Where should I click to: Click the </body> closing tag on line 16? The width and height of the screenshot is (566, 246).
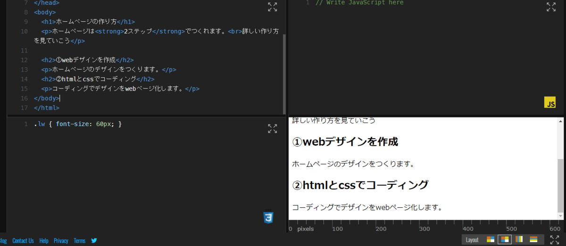(47, 98)
